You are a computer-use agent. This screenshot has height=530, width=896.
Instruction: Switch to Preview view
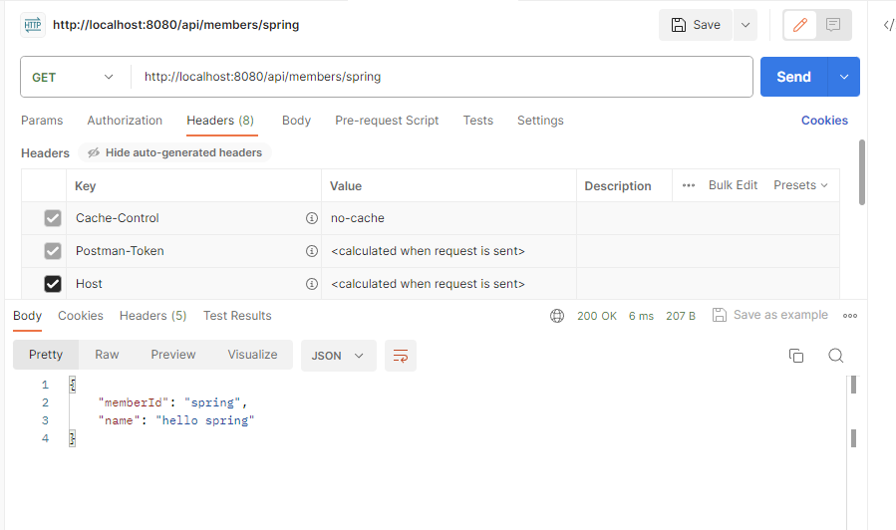point(173,355)
